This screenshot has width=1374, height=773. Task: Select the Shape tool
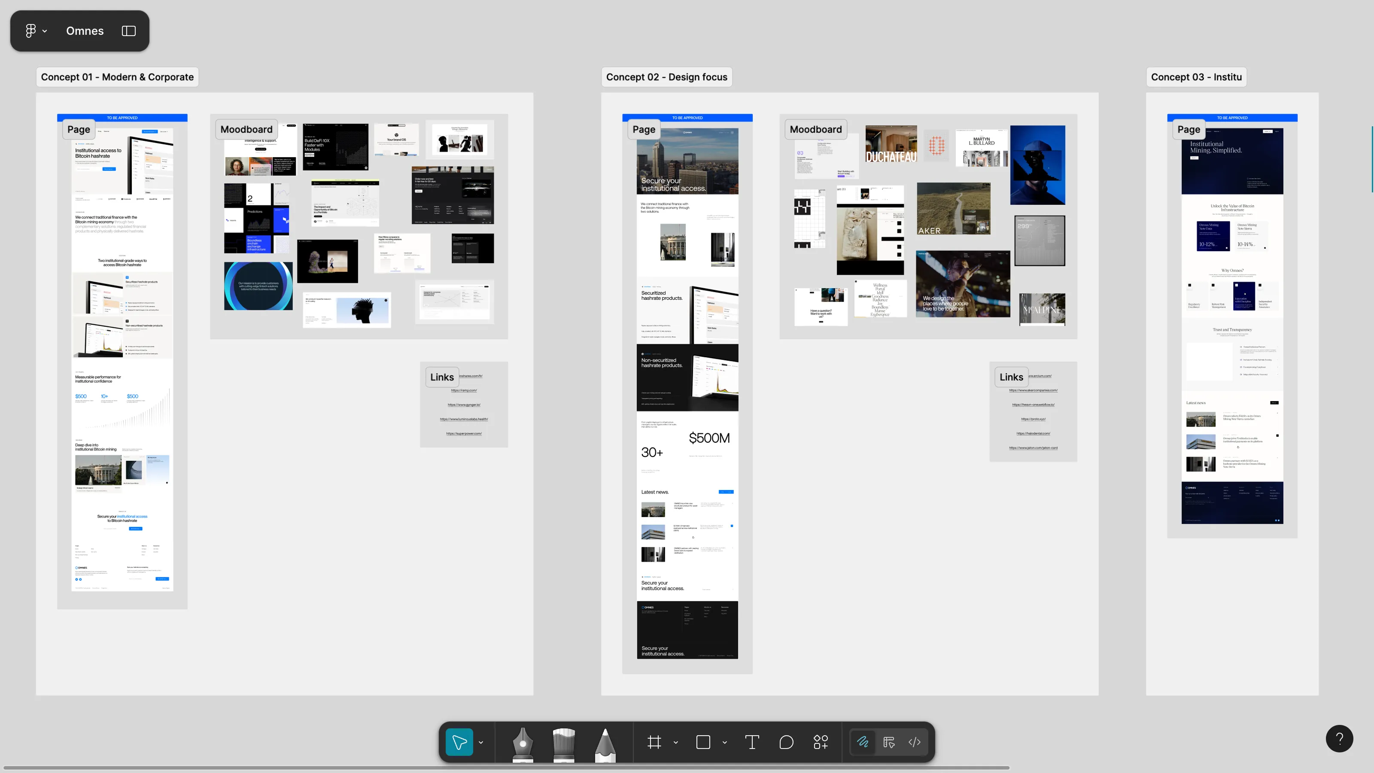(702, 742)
